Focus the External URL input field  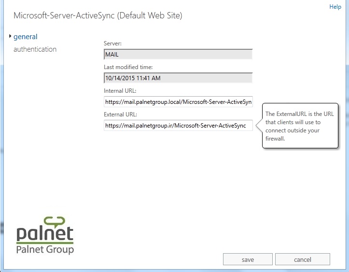(178, 125)
